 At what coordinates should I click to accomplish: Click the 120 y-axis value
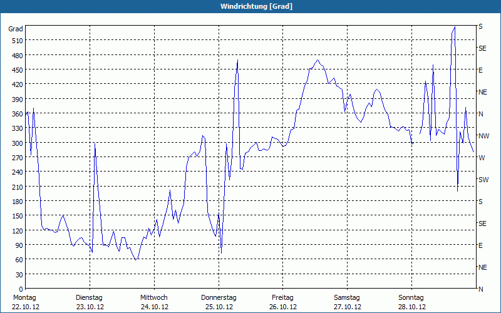[x=18, y=230]
